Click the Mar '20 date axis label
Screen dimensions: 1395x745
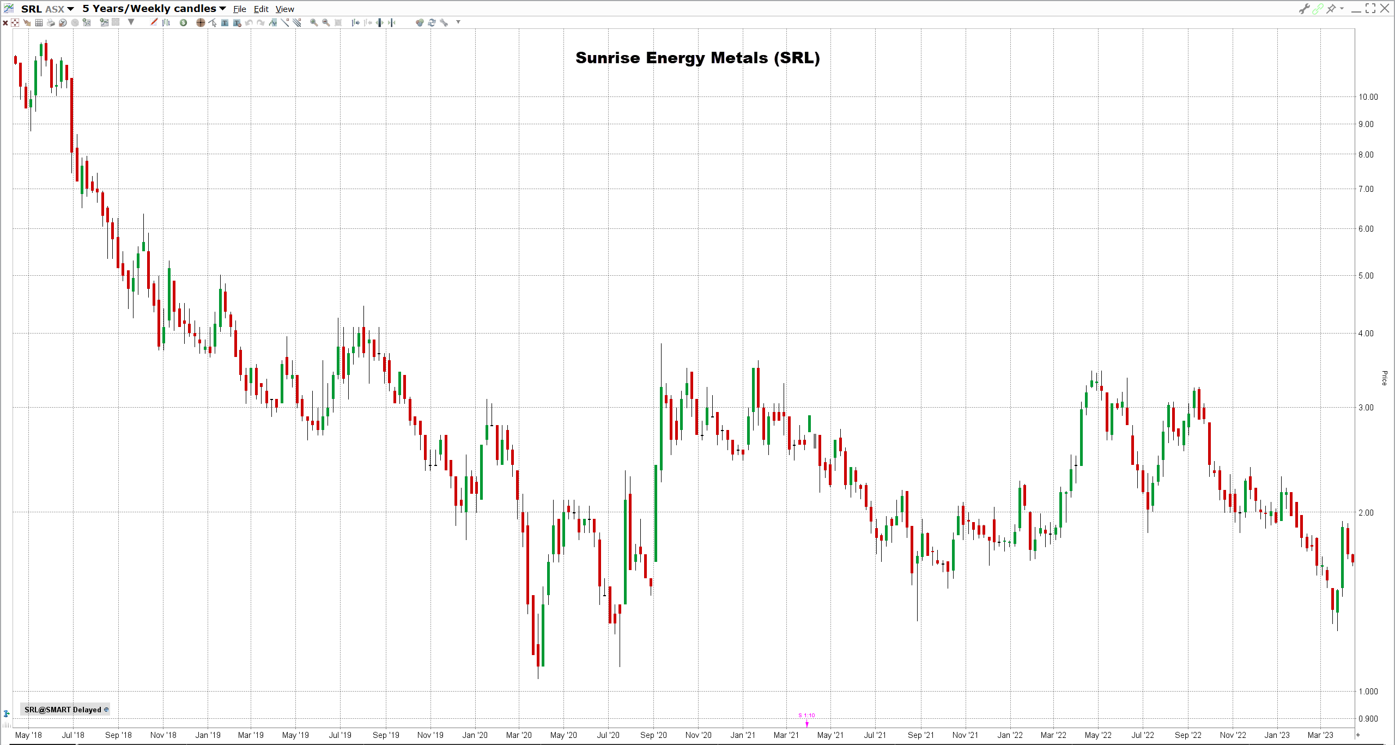tap(519, 735)
